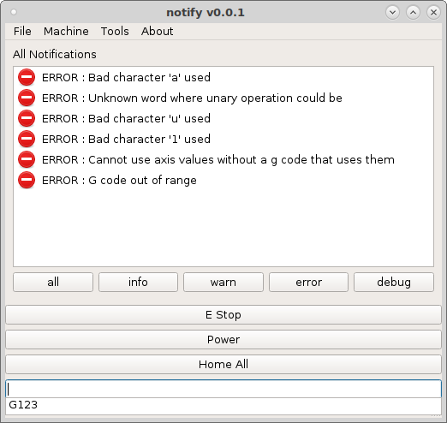Show only error notifications
Viewport: 447px width, 423px height.
pos(308,282)
